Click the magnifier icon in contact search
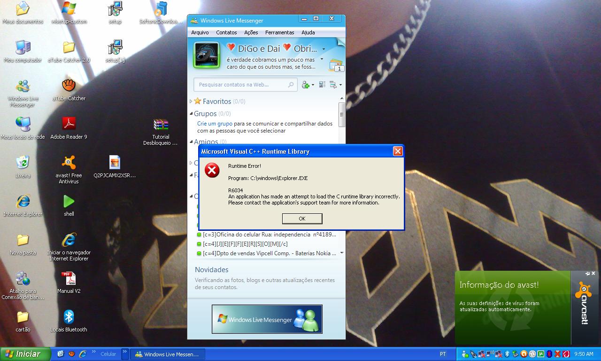Image resolution: width=601 pixels, height=361 pixels. pyautogui.click(x=291, y=85)
